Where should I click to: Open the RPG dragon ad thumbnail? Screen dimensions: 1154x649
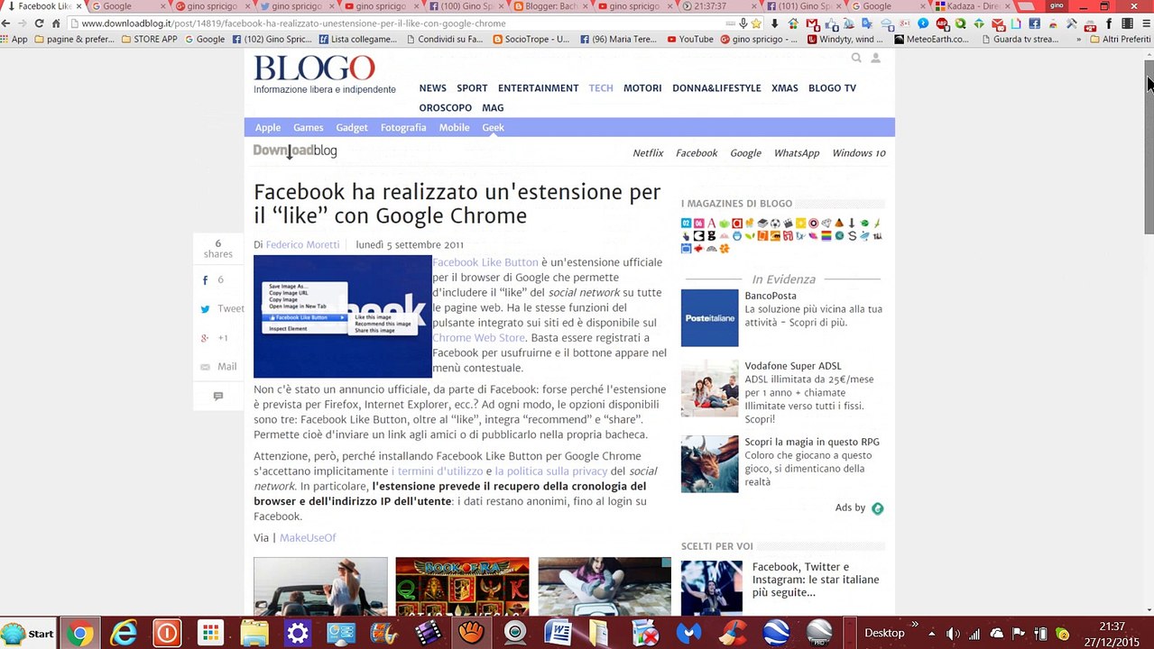pyautogui.click(x=709, y=464)
